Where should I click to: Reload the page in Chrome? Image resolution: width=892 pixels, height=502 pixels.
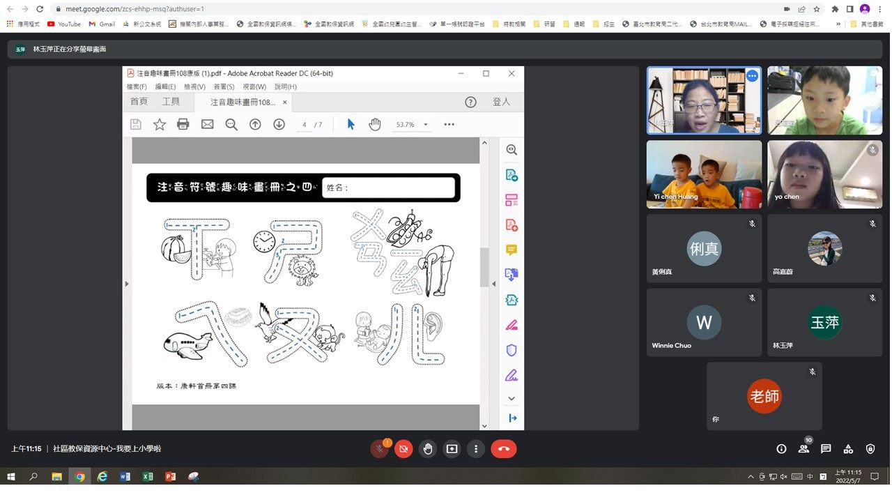click(x=40, y=9)
